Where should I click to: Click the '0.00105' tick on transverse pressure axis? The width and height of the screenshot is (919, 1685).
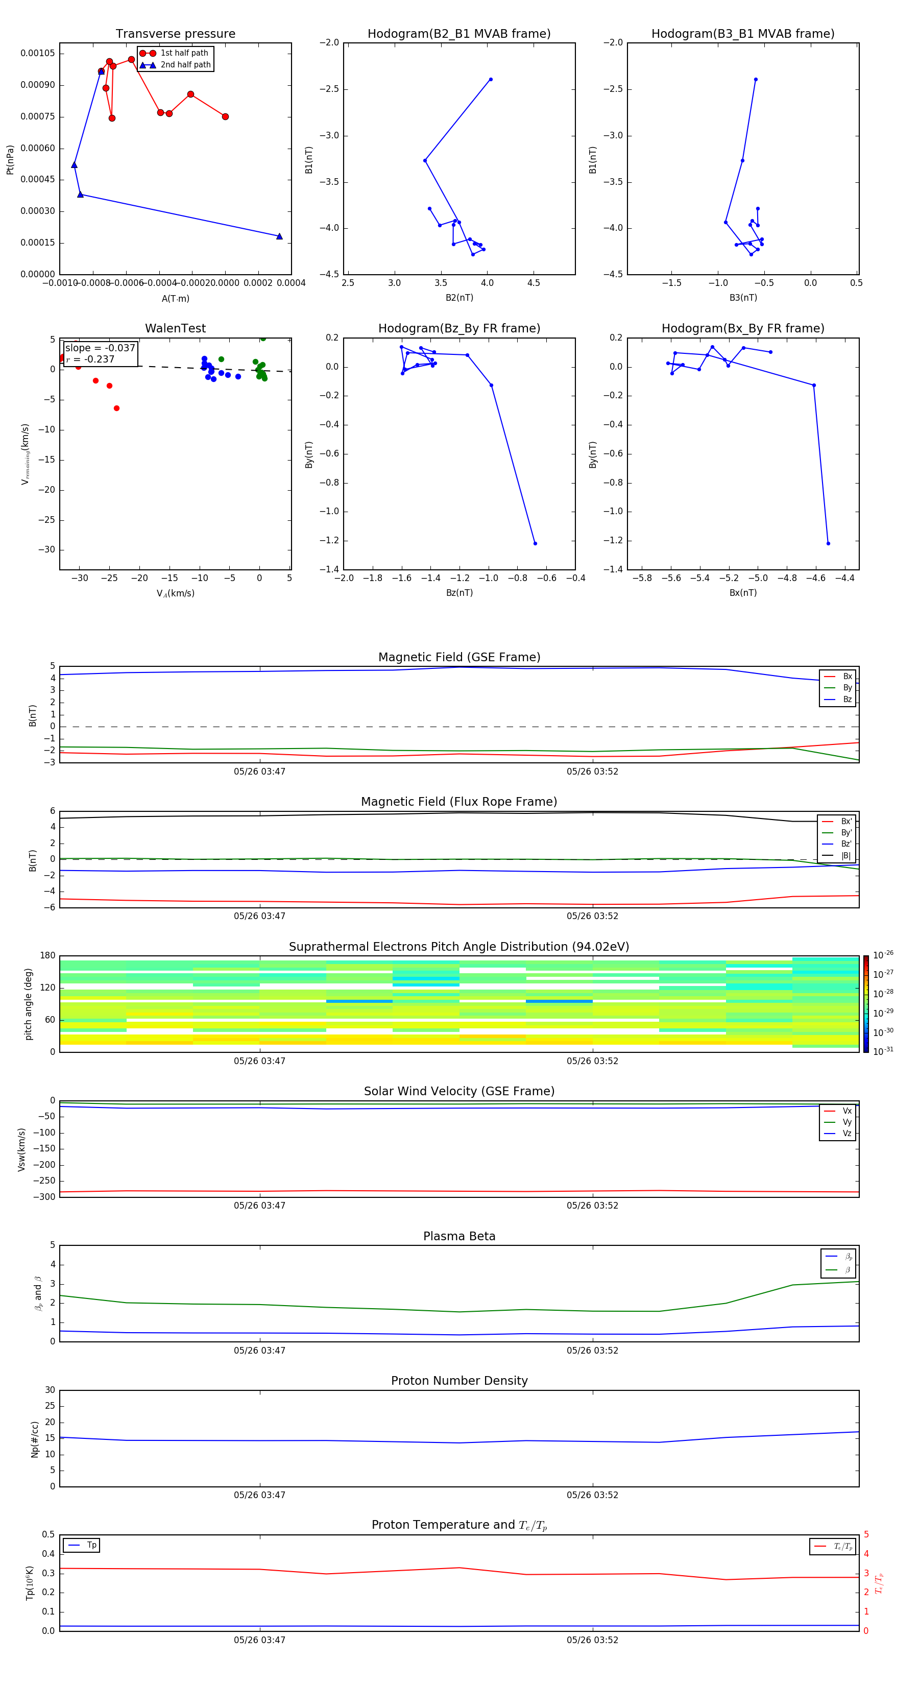[x=38, y=53]
